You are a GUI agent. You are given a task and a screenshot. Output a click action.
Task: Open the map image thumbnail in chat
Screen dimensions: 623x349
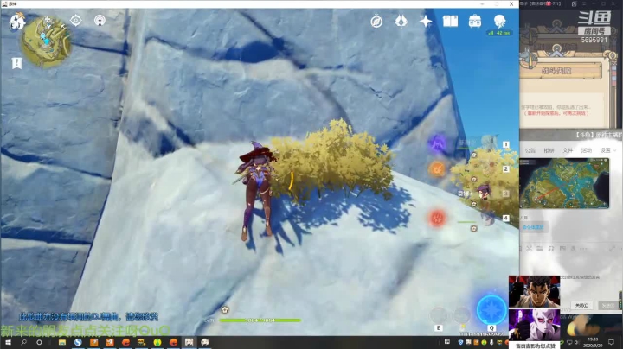click(564, 183)
